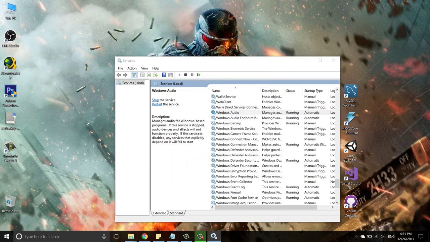The width and height of the screenshot is (430, 242).
Task: Select the Windows Event Log service
Action: coord(273,187)
